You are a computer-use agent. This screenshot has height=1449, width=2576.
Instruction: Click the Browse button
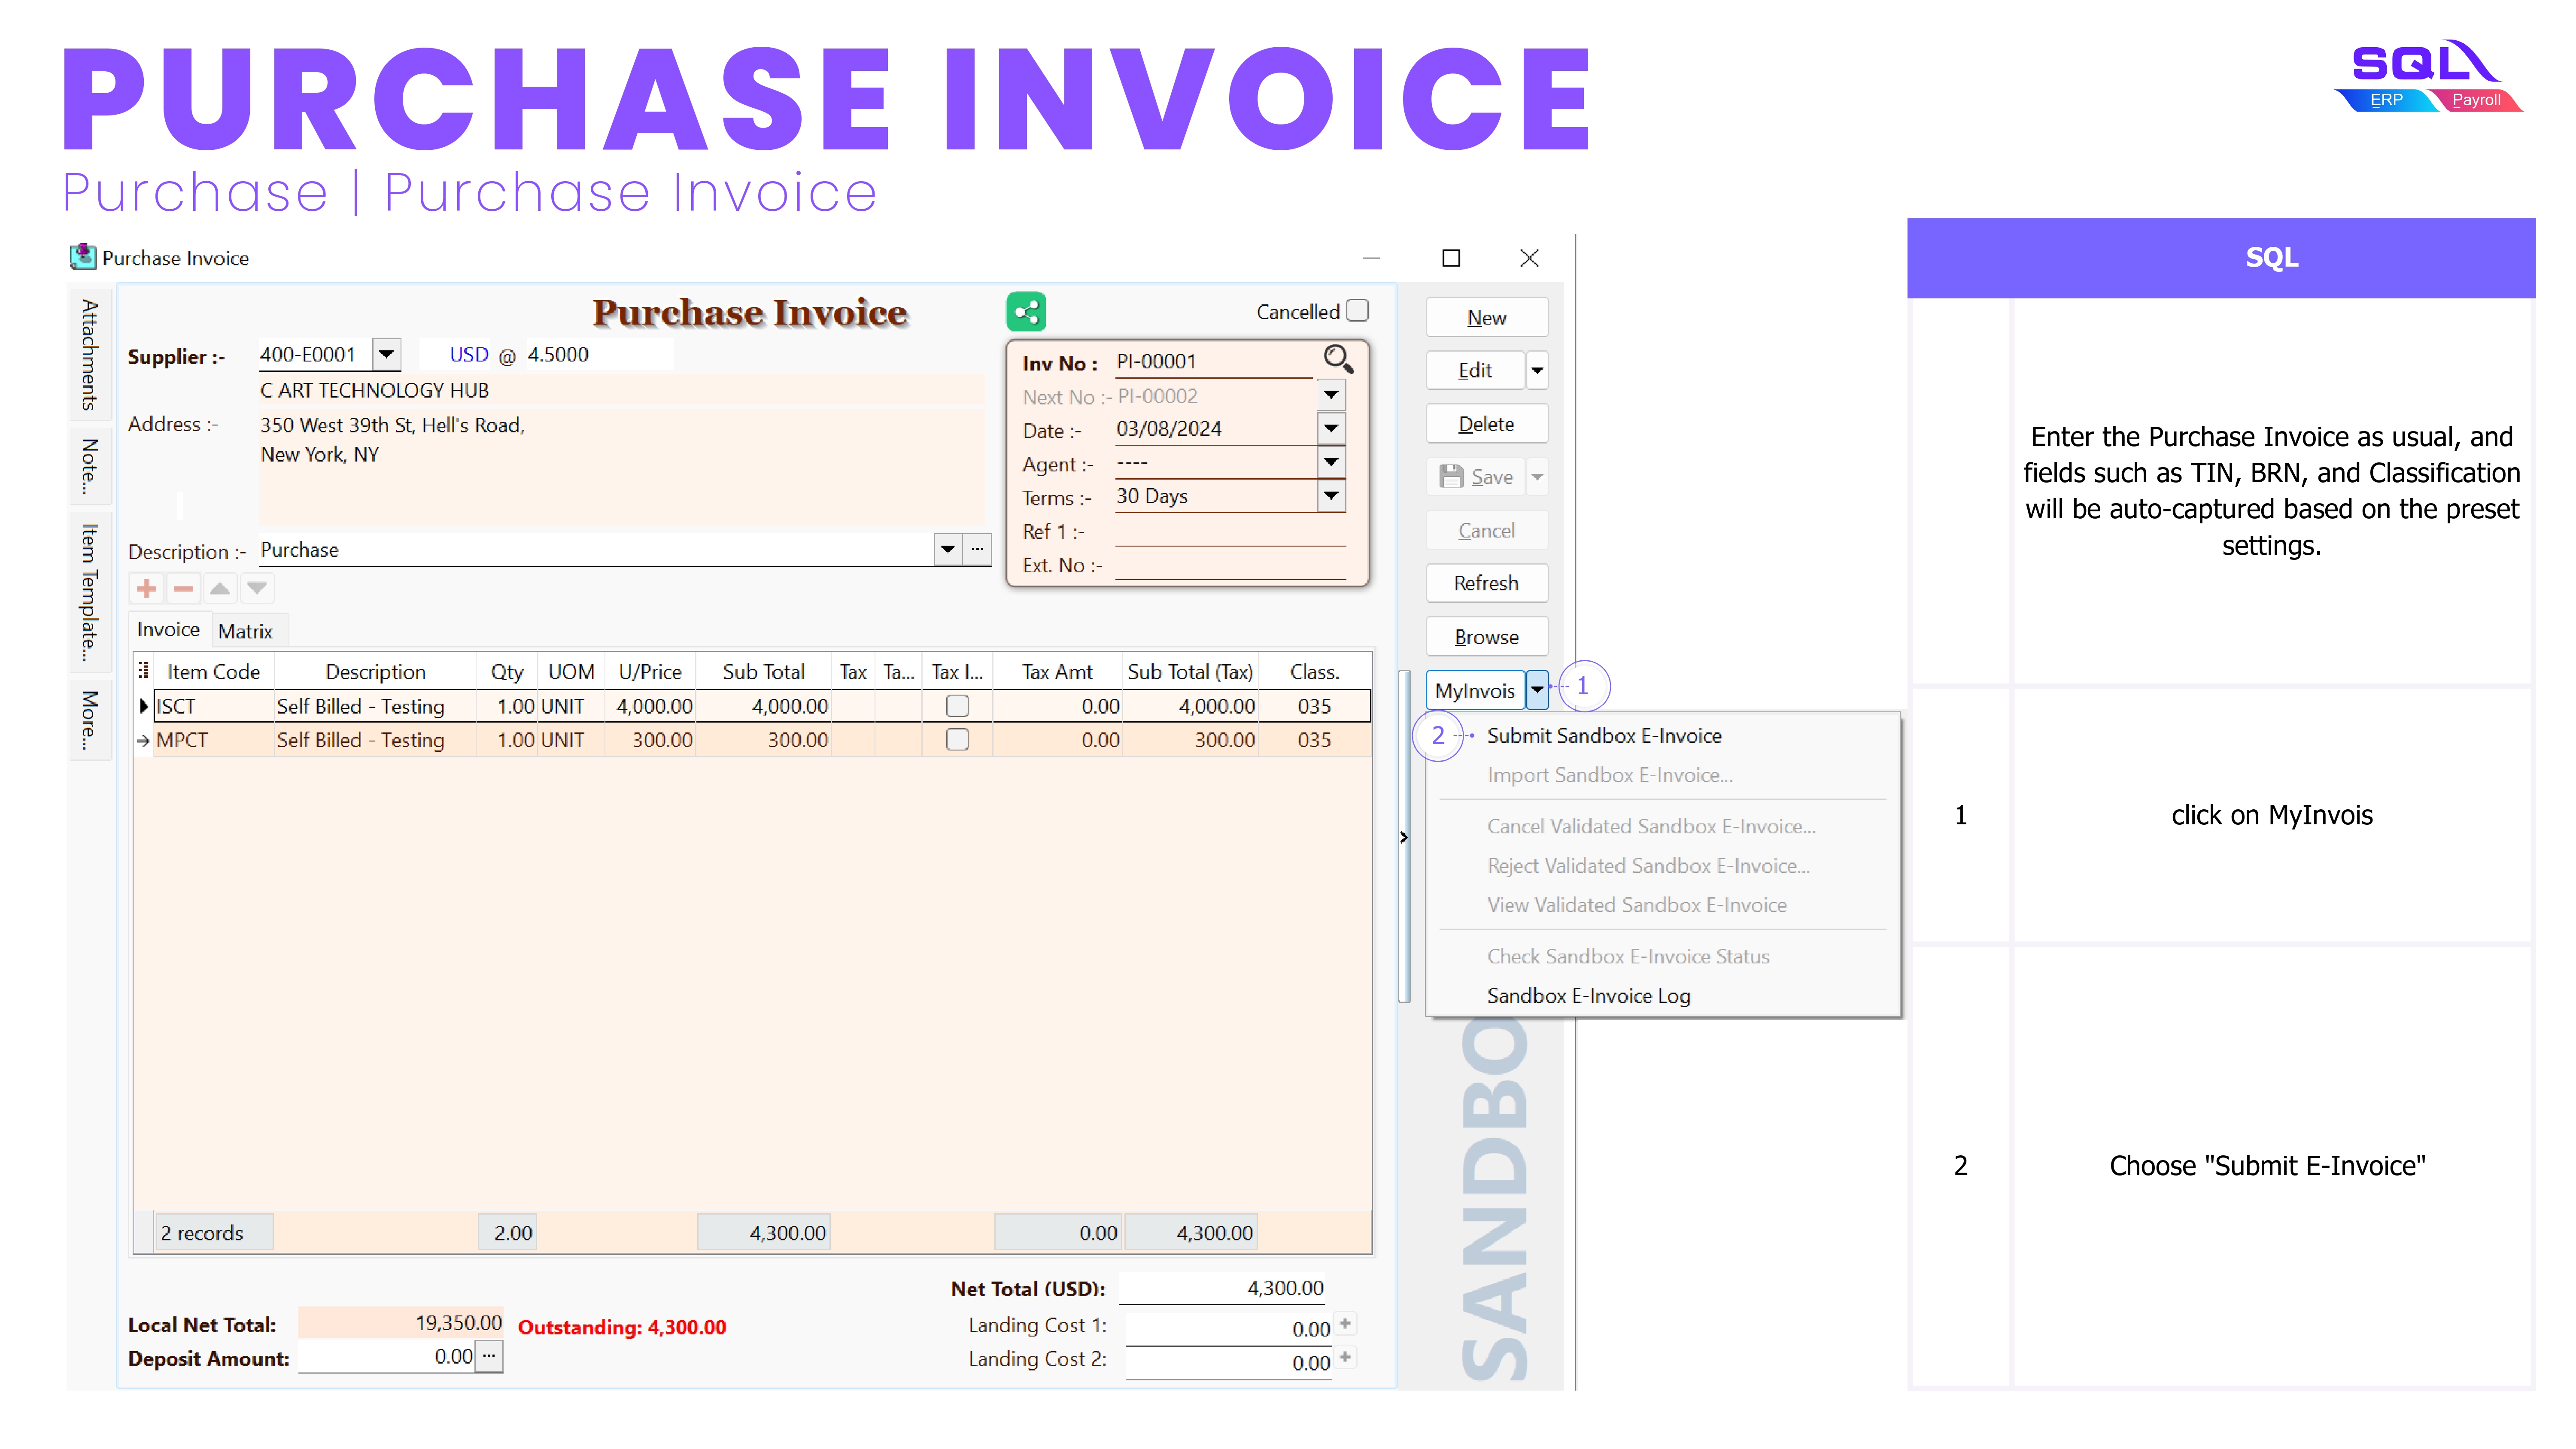[1486, 637]
